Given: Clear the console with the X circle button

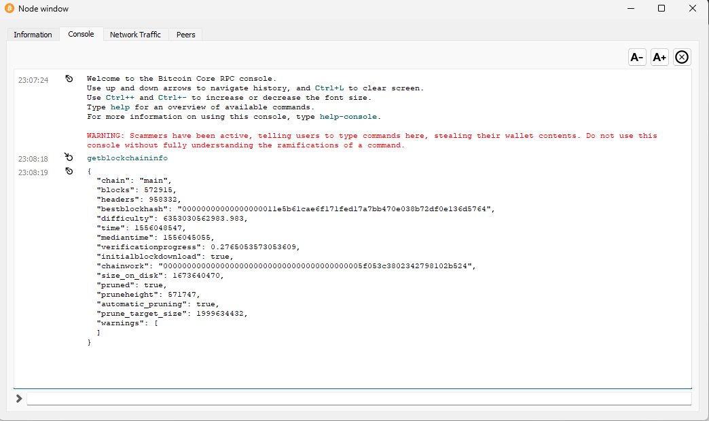Looking at the screenshot, I should click(682, 58).
